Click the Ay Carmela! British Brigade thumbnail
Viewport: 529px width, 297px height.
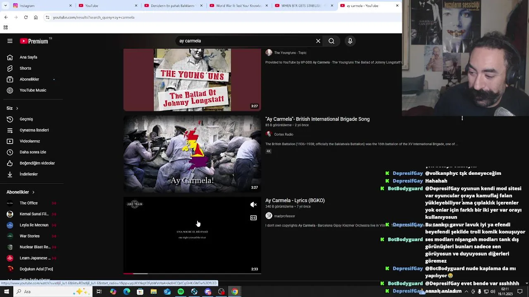pyautogui.click(x=192, y=154)
